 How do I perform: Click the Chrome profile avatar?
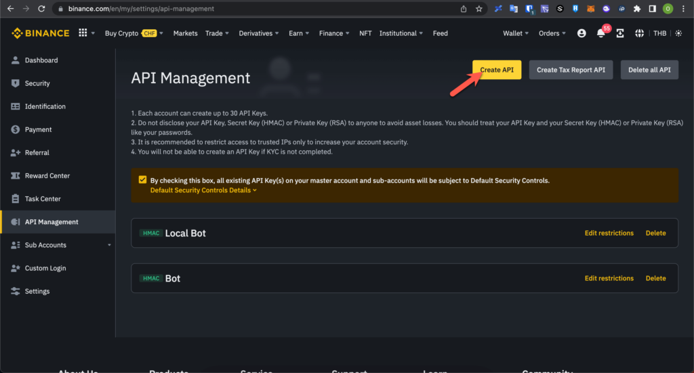point(668,9)
